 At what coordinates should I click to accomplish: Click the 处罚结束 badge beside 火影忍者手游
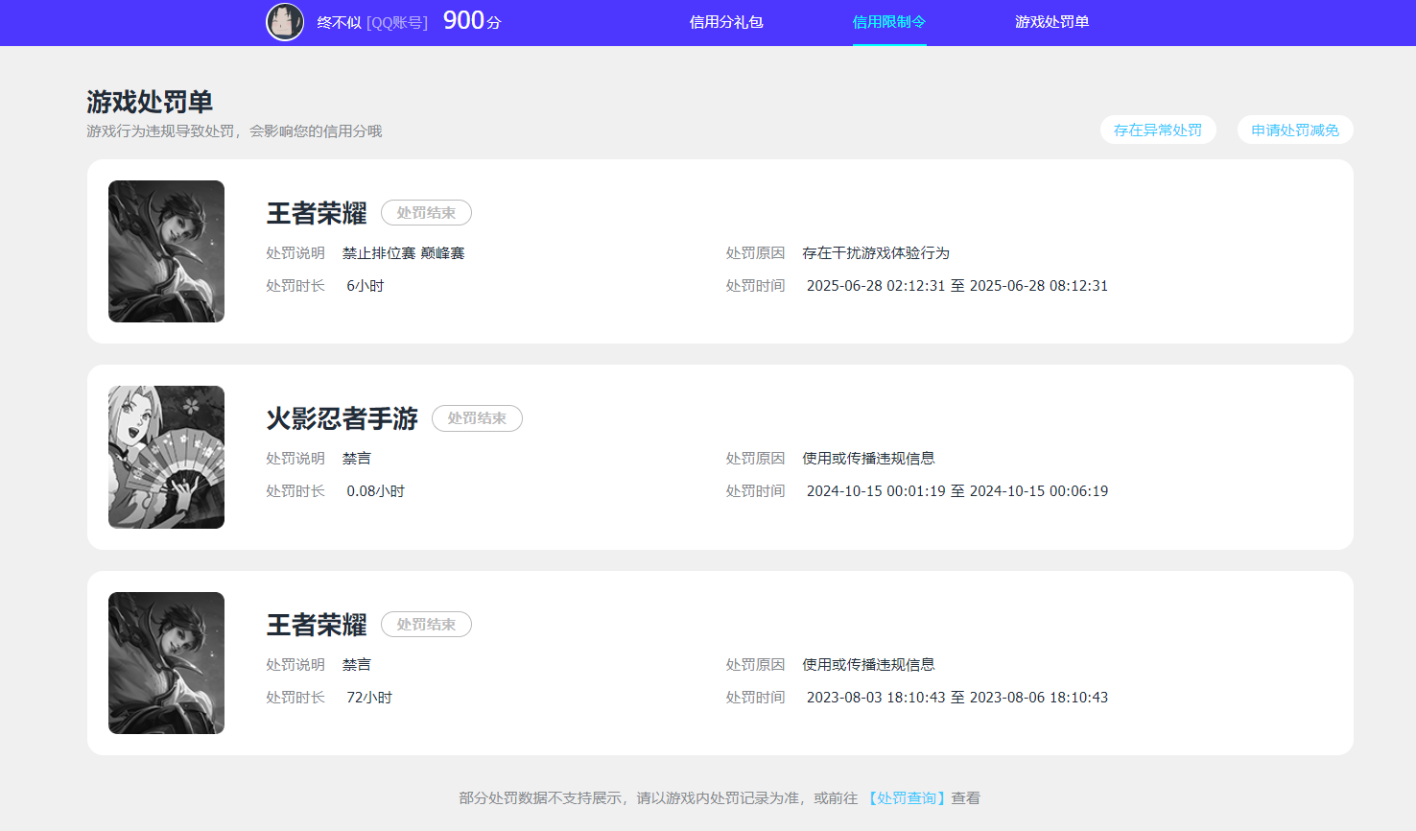click(x=477, y=418)
